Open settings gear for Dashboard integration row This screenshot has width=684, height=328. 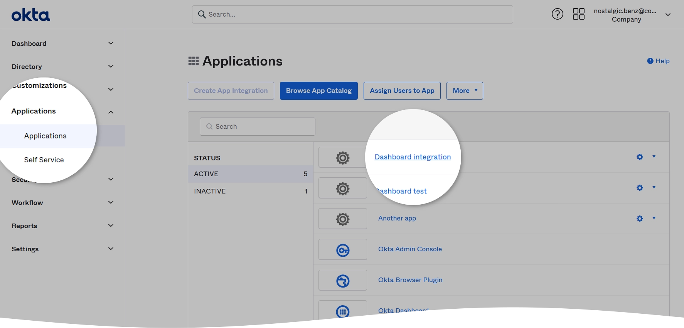pos(640,157)
